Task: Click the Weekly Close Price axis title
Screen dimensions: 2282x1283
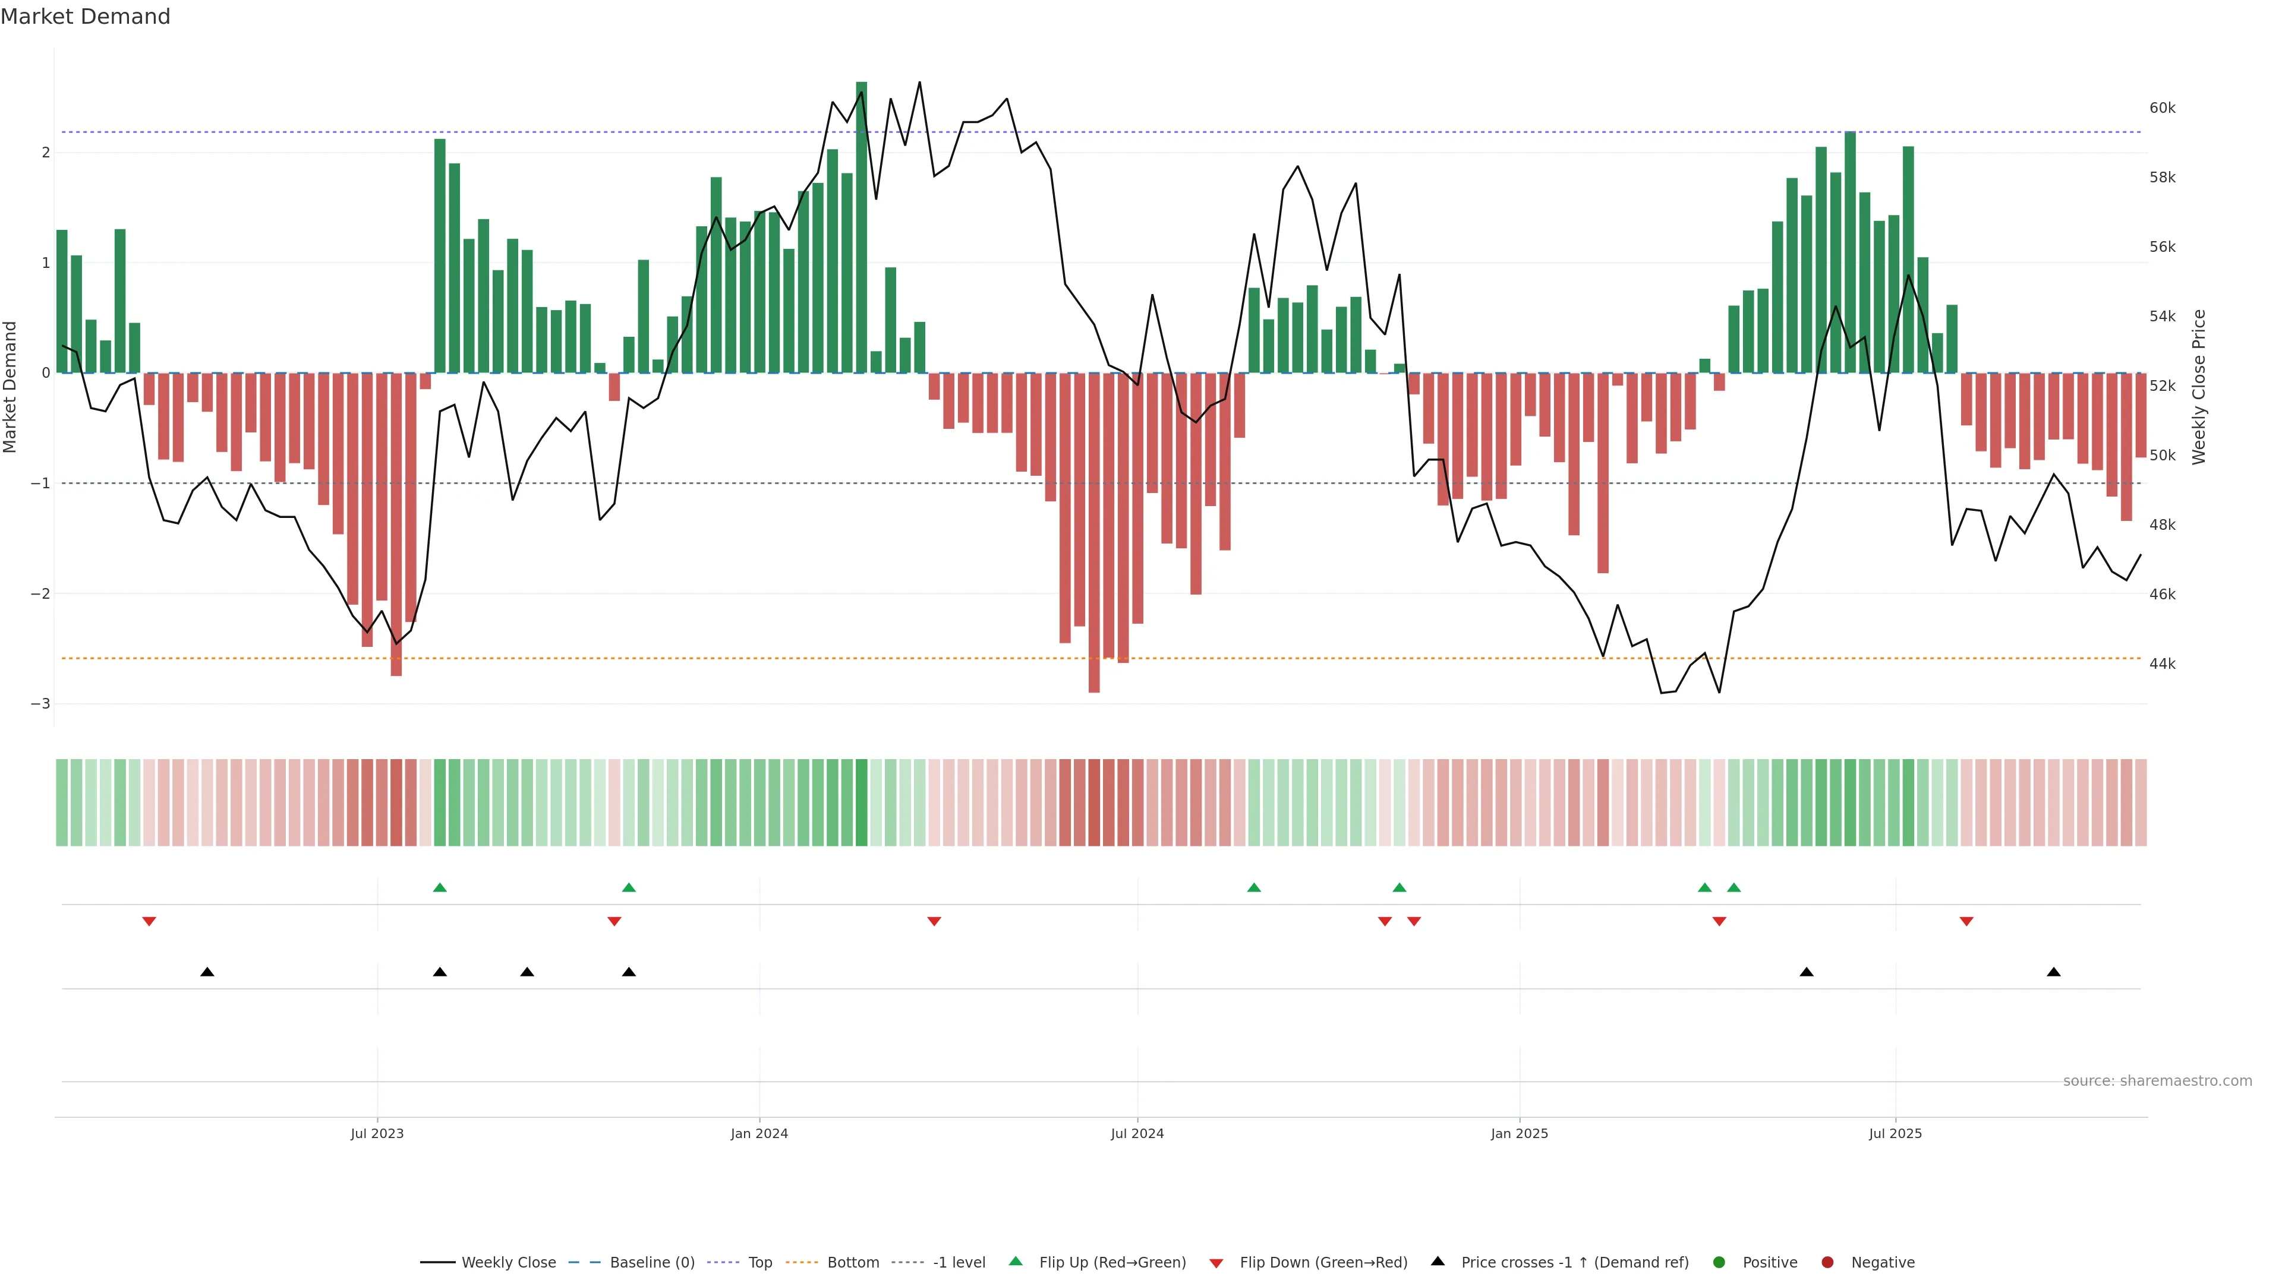Action: 2198,387
